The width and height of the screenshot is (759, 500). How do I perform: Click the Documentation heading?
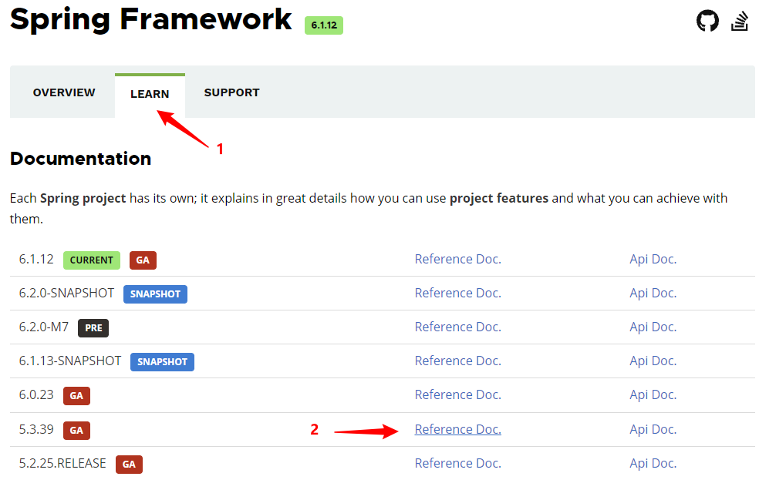pyautogui.click(x=80, y=159)
